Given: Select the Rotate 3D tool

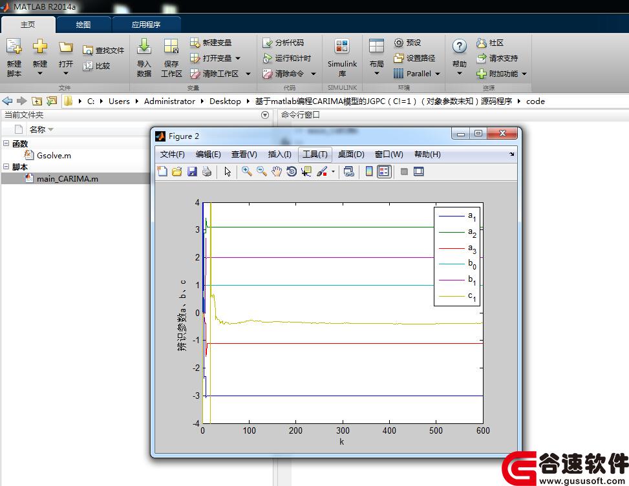Looking at the screenshot, I should (x=292, y=172).
